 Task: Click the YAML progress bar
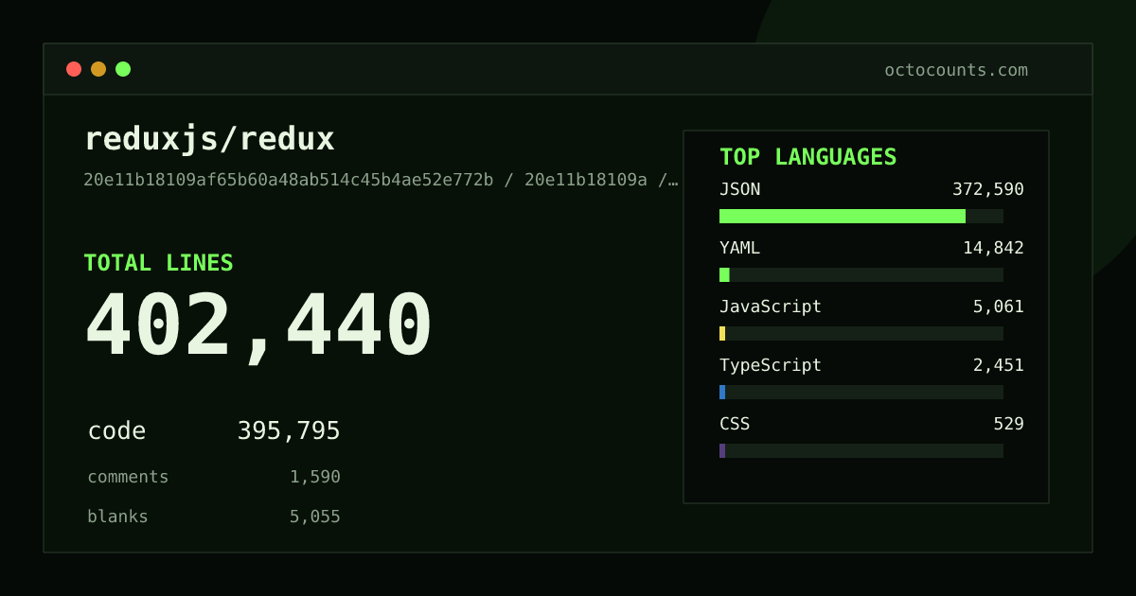(861, 274)
